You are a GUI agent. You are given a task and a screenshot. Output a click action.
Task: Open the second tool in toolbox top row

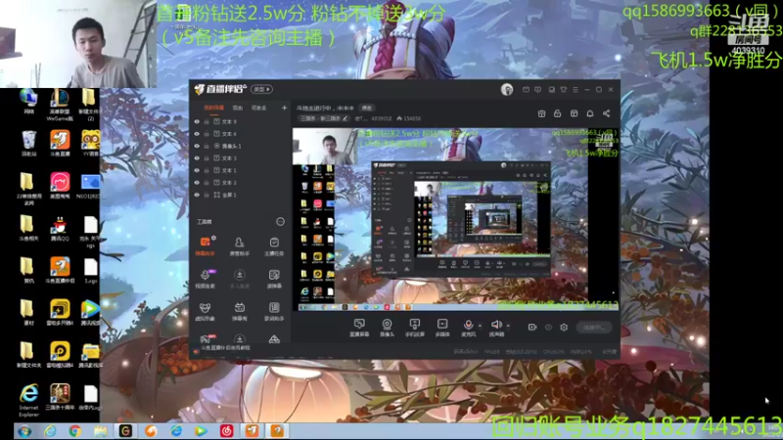pos(239,246)
